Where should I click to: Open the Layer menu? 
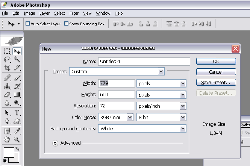click(x=44, y=13)
